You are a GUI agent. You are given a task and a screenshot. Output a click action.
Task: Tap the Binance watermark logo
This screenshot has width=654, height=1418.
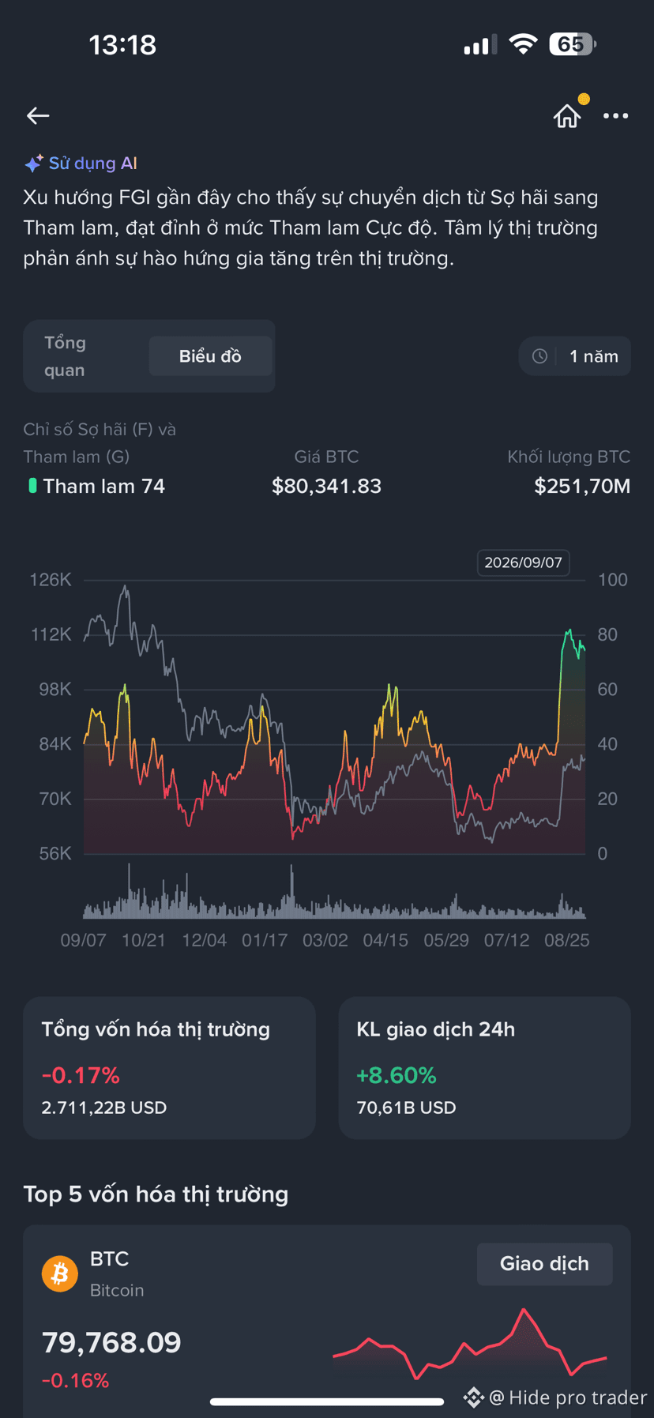pyautogui.click(x=473, y=1397)
